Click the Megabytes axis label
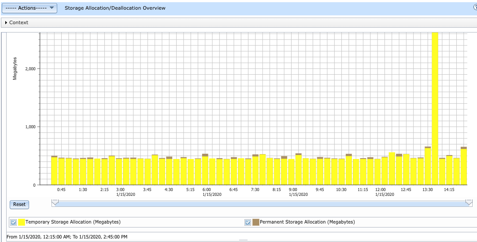The image size is (477, 242). coord(15,68)
